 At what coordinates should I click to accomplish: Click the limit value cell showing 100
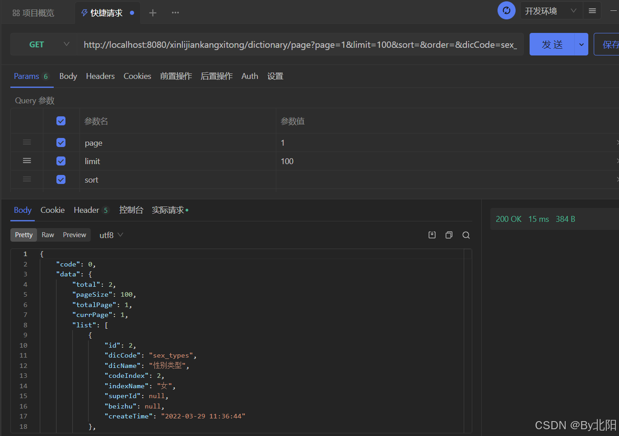[447, 161]
